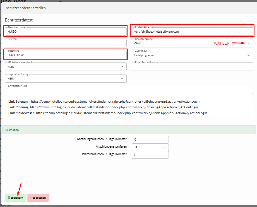Click the empty Telefon field

point(66,44)
